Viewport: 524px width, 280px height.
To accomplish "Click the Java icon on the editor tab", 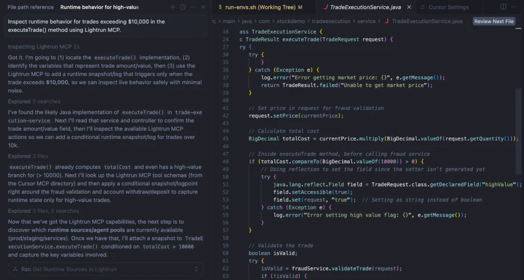I will click(x=326, y=7).
